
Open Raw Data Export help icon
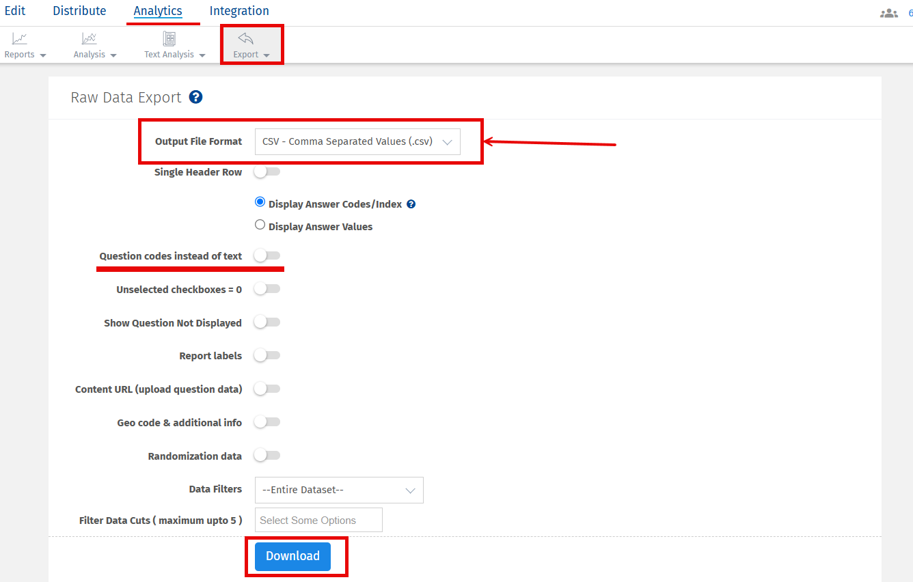196,97
